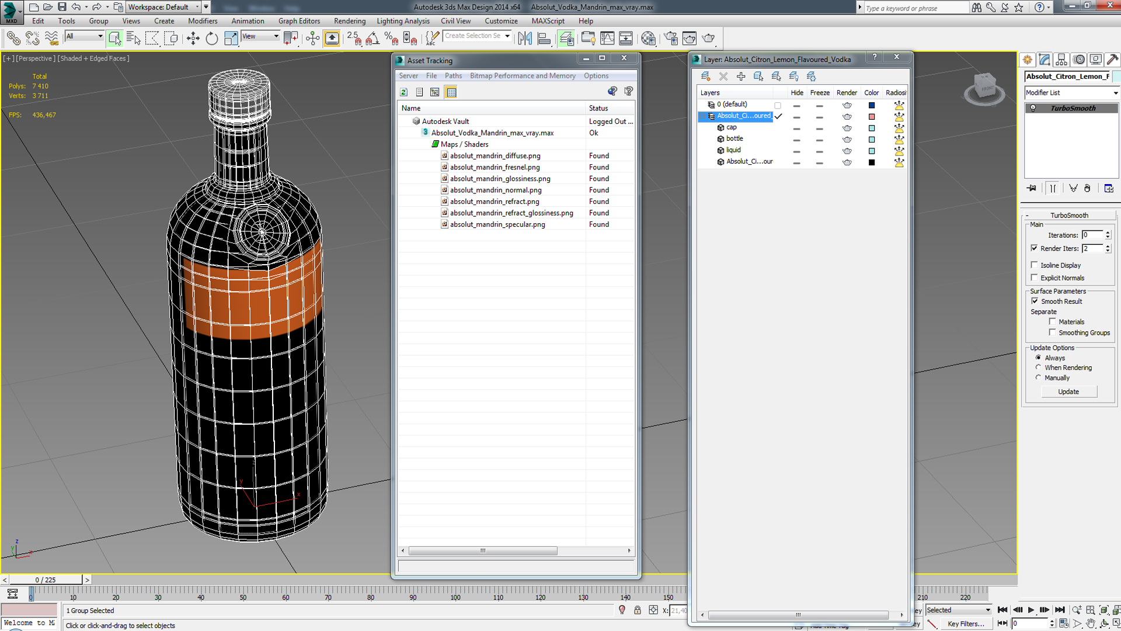Toggle render visibility of bottle layer row
Image resolution: width=1121 pixels, height=631 pixels.
847,139
